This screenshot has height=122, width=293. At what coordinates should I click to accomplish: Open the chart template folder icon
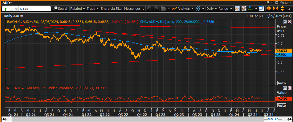pyautogui.click(x=163, y=9)
